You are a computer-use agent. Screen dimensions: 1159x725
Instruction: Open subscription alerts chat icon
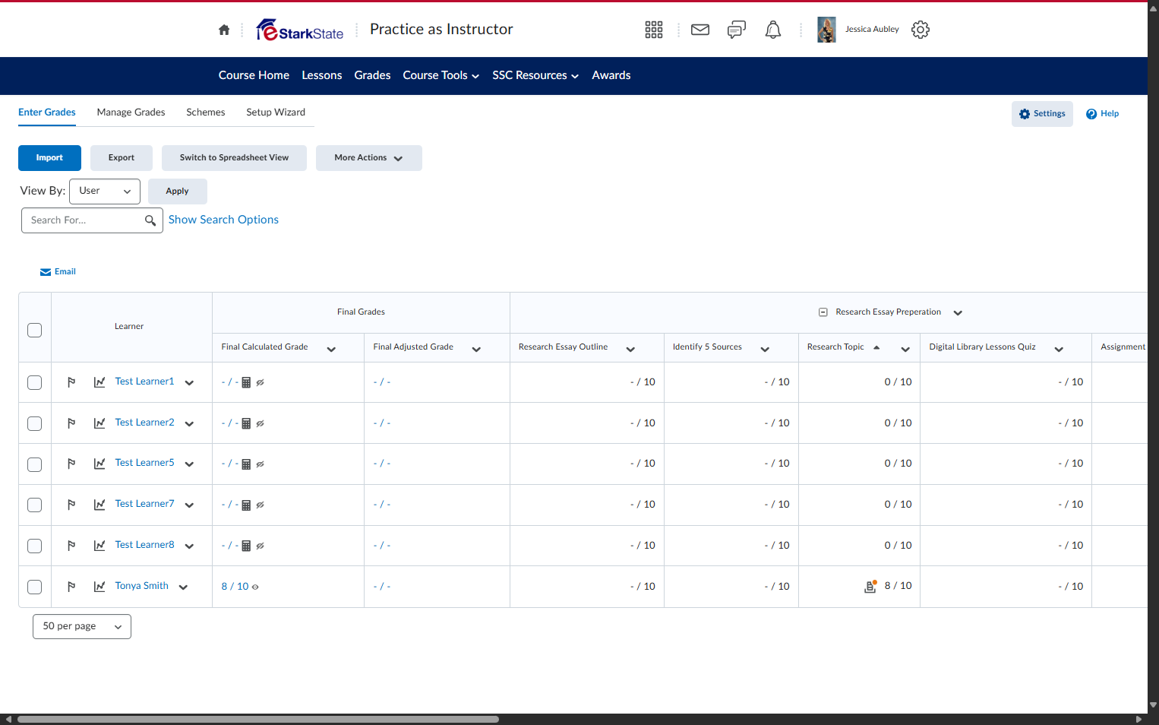[737, 30]
